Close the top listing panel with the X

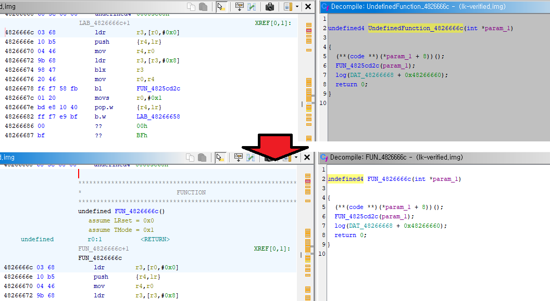[x=308, y=7]
